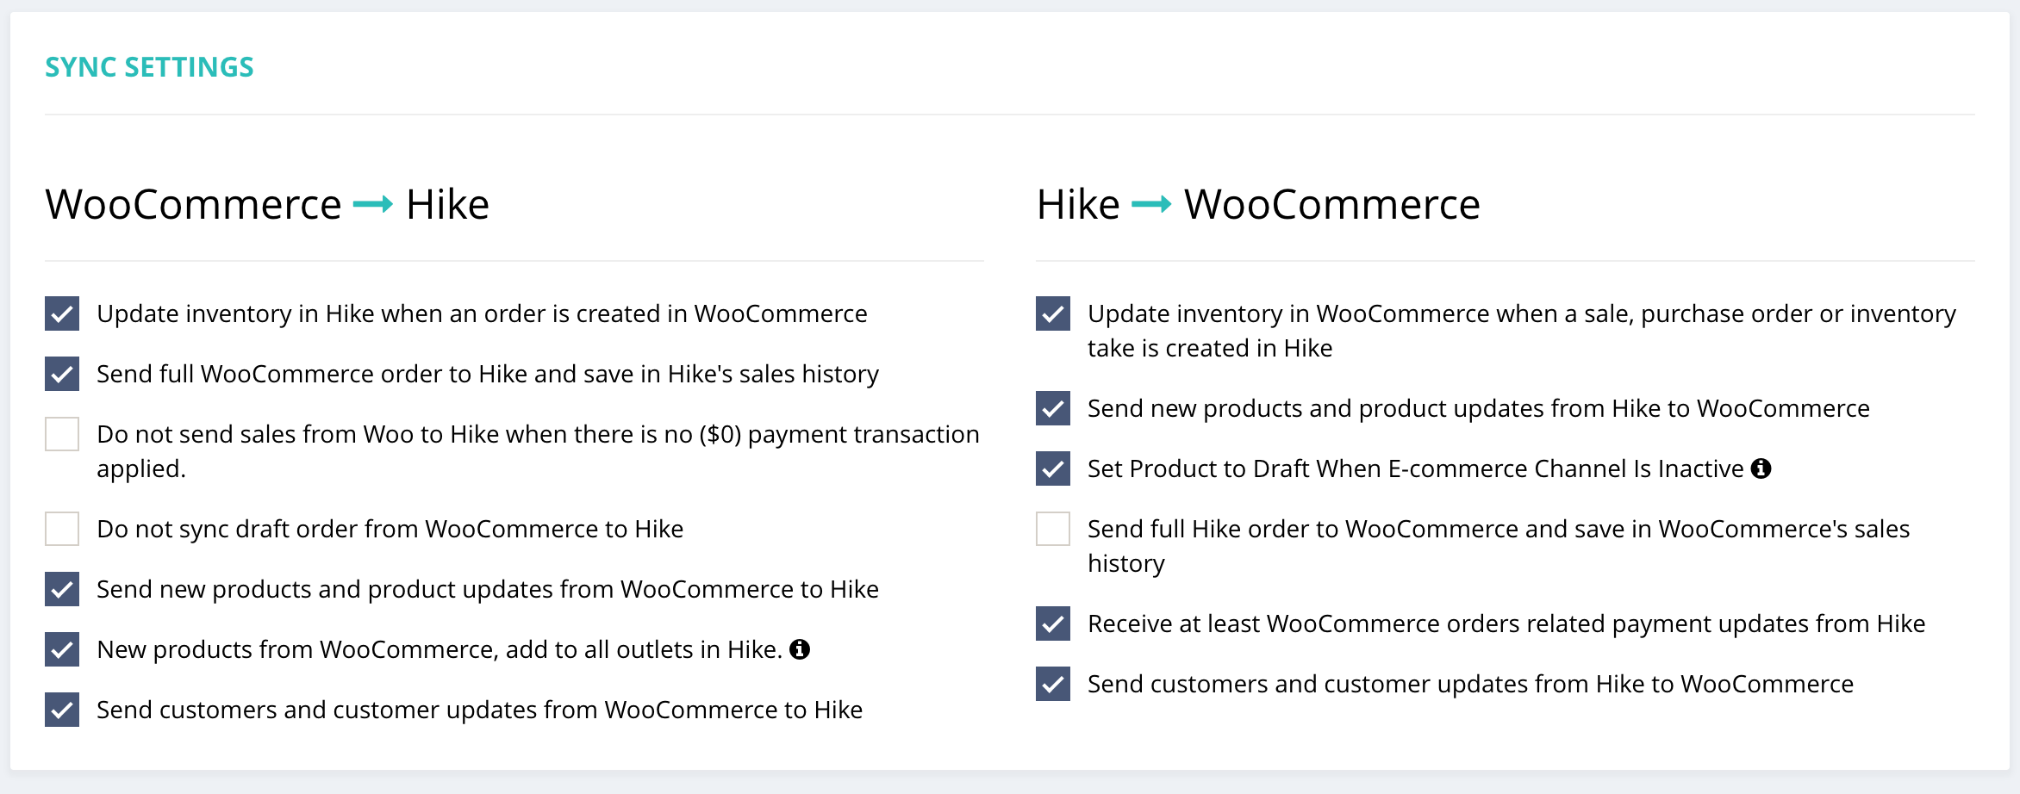Viewport: 2020px width, 794px height.
Task: Click the teal arrow in WooCommerce to Hike heading
Action: [x=373, y=204]
